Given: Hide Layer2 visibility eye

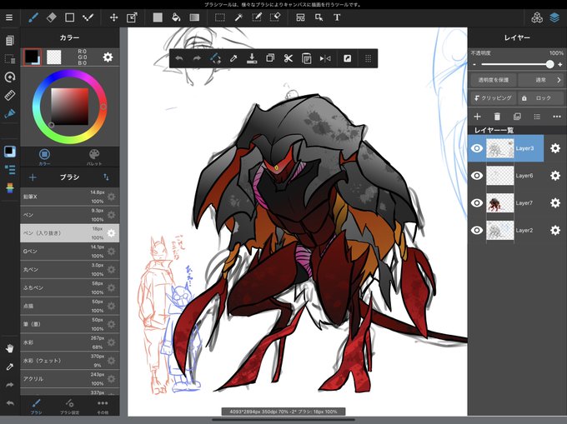Looking at the screenshot, I should click(477, 230).
